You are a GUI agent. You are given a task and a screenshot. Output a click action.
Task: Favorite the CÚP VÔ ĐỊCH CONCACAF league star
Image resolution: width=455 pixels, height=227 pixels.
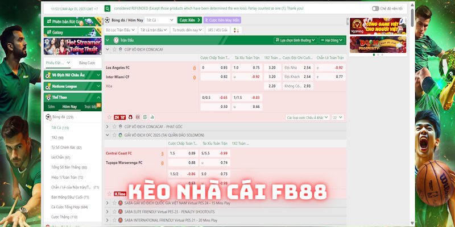coord(114,49)
